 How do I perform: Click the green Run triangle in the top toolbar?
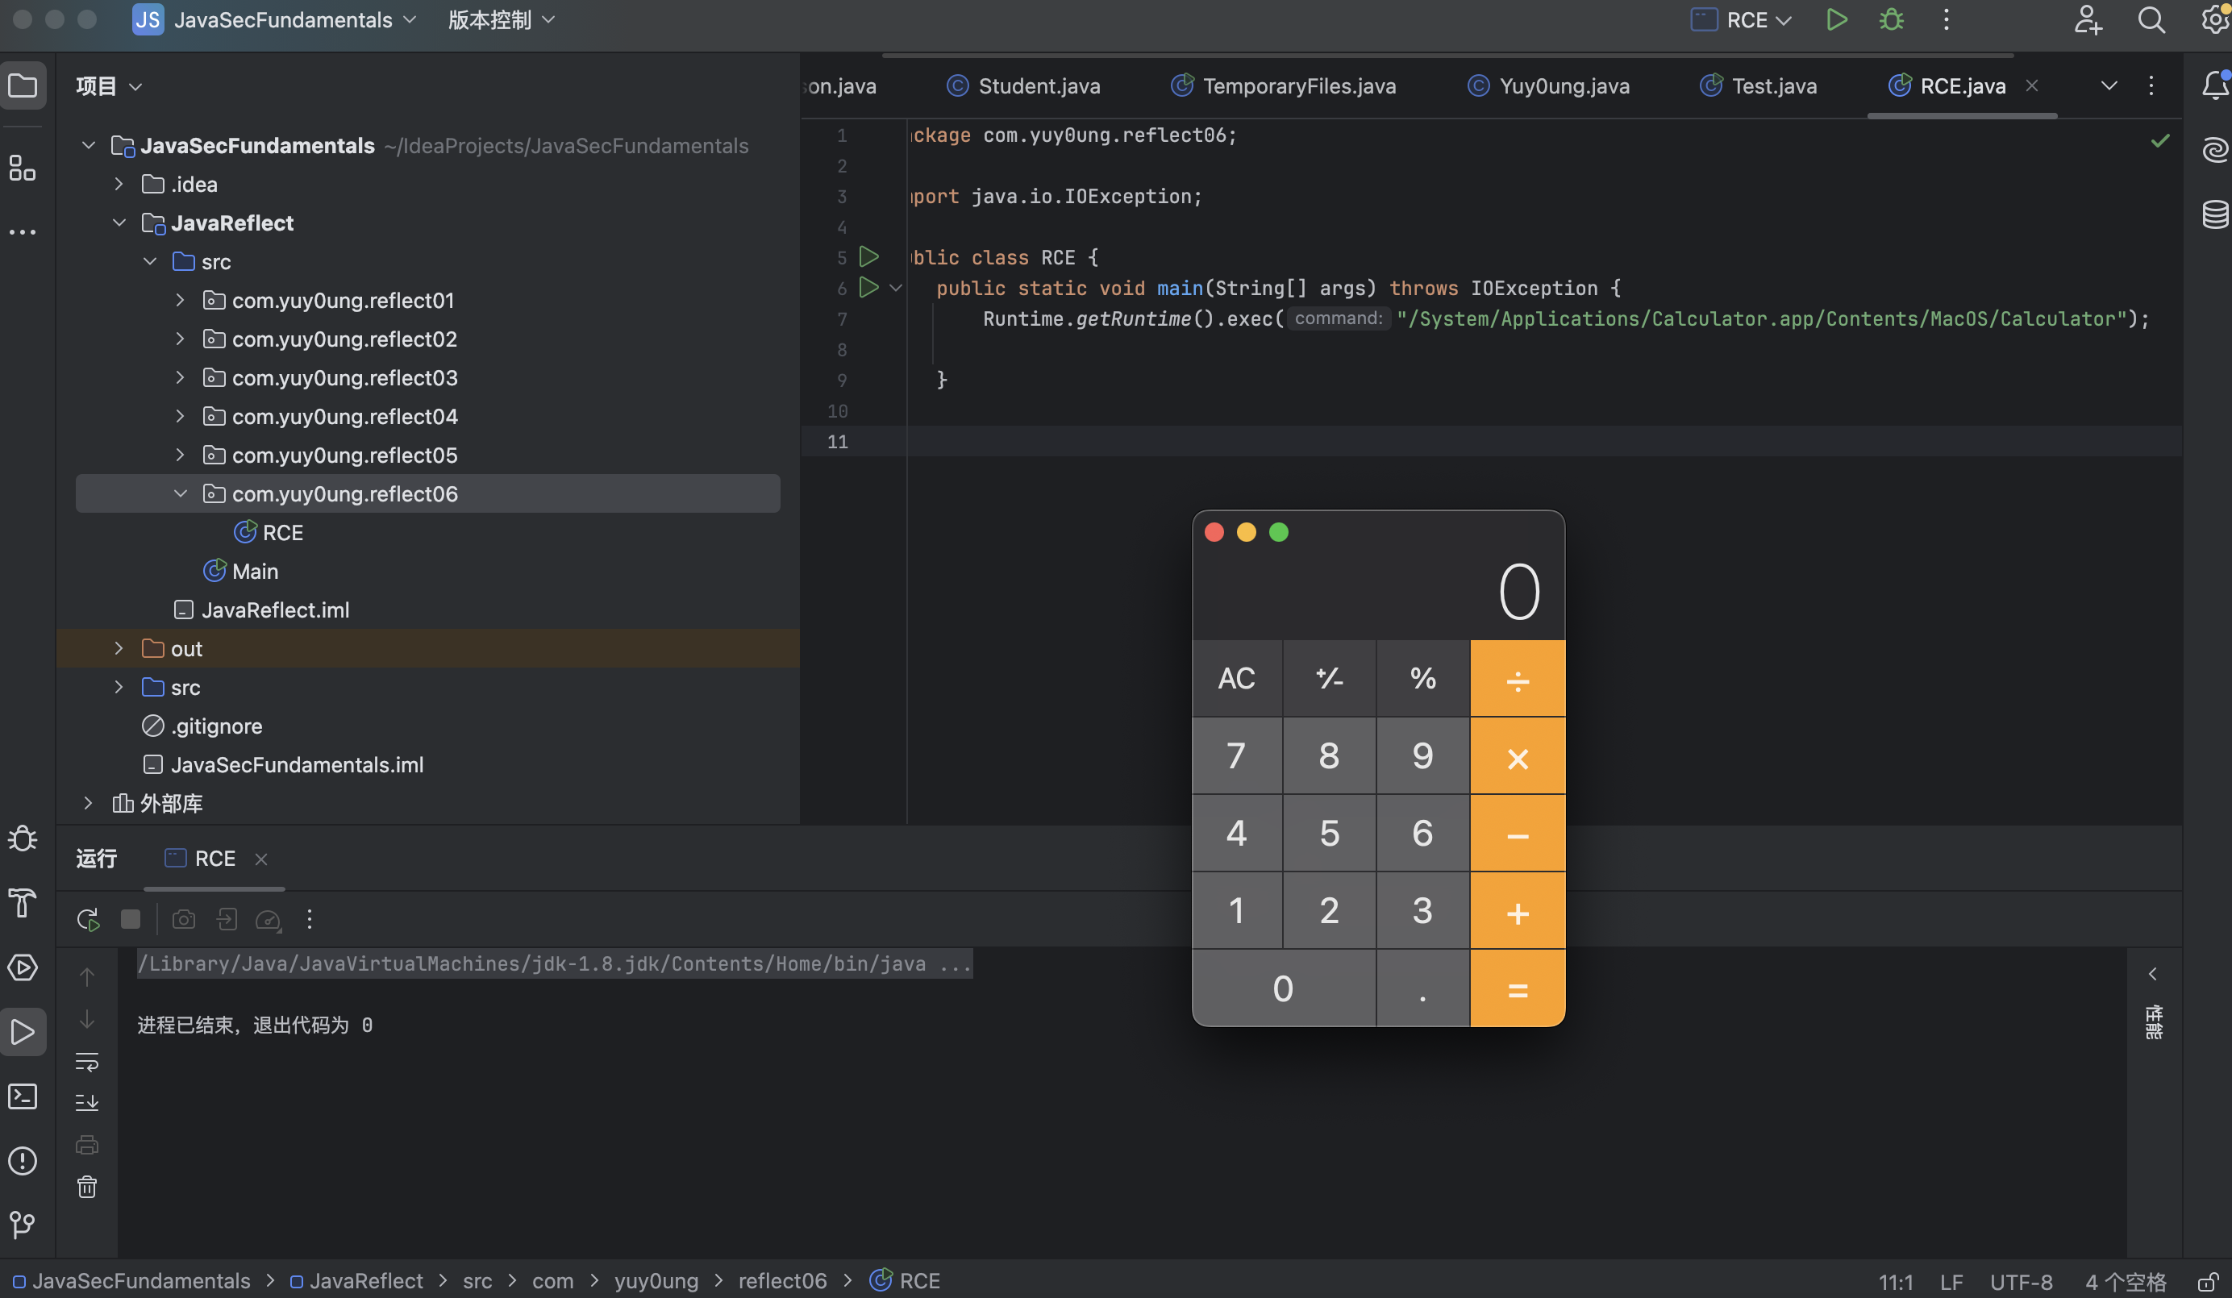1836,19
